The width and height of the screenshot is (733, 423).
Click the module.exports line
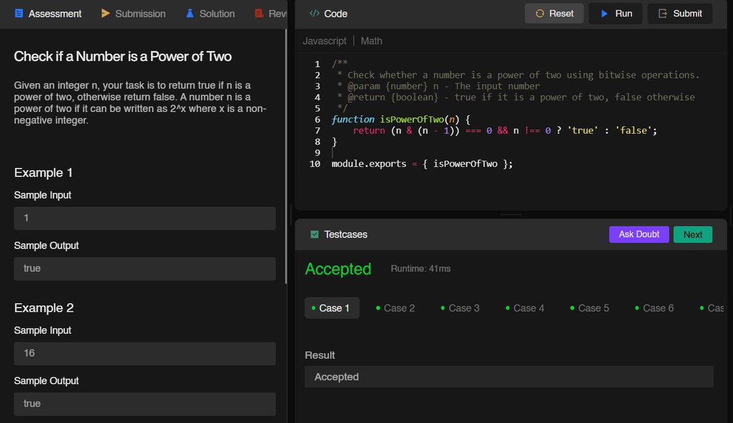pos(422,164)
